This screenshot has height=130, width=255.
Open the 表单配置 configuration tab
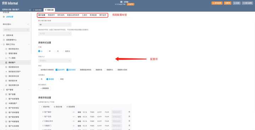[x=93, y=15]
